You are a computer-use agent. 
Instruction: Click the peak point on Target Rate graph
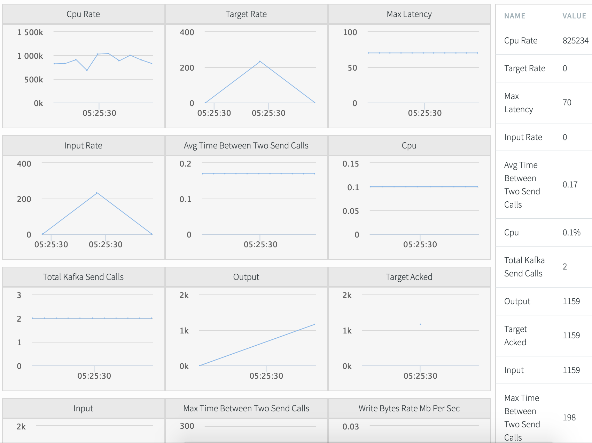tap(260, 62)
